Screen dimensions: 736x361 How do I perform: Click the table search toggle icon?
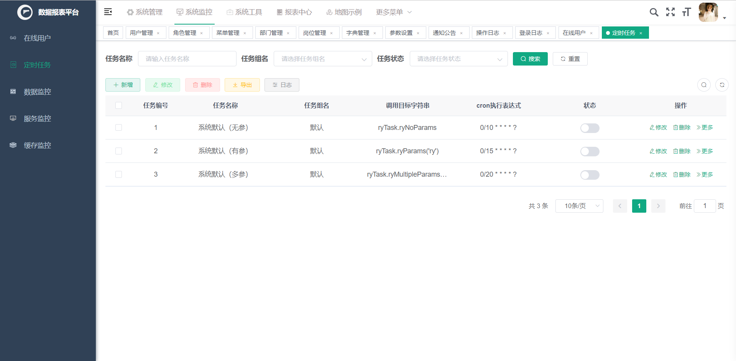[704, 85]
